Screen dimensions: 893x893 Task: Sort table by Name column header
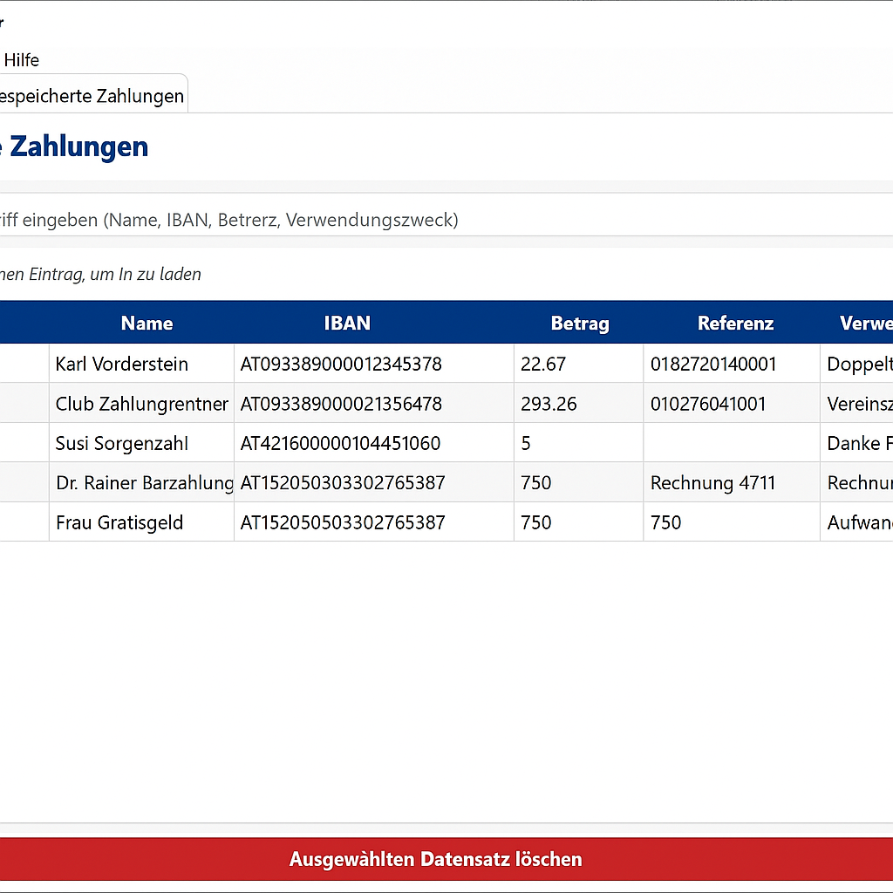tap(147, 324)
